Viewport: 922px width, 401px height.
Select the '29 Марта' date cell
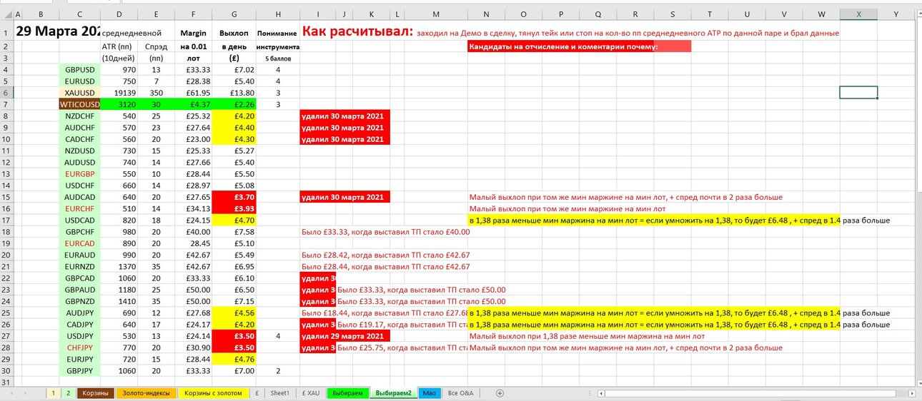click(x=58, y=31)
